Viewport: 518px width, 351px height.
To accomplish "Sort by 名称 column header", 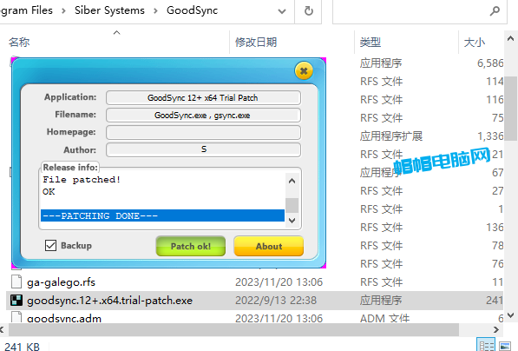I will coord(19,43).
